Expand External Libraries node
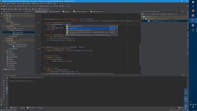The height and width of the screenshot is (111, 197). 3,69
